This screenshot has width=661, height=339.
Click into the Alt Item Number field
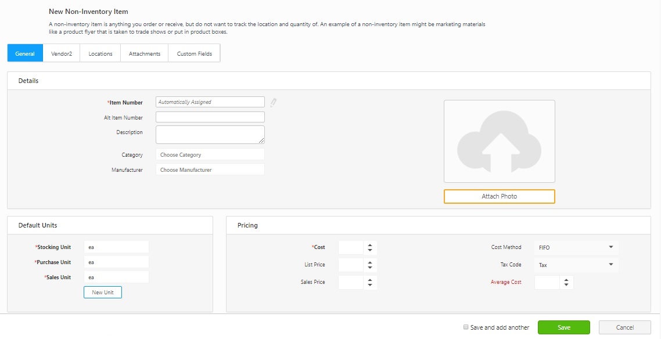pos(210,117)
